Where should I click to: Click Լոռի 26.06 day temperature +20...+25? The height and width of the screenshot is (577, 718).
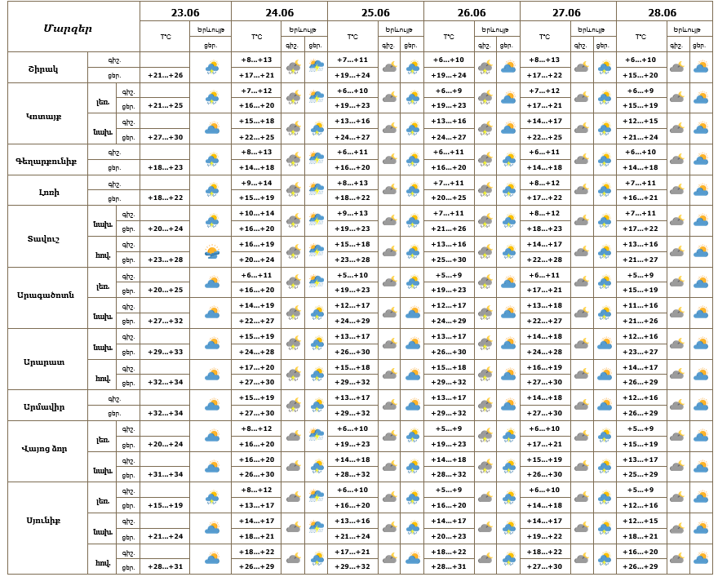[449, 198]
